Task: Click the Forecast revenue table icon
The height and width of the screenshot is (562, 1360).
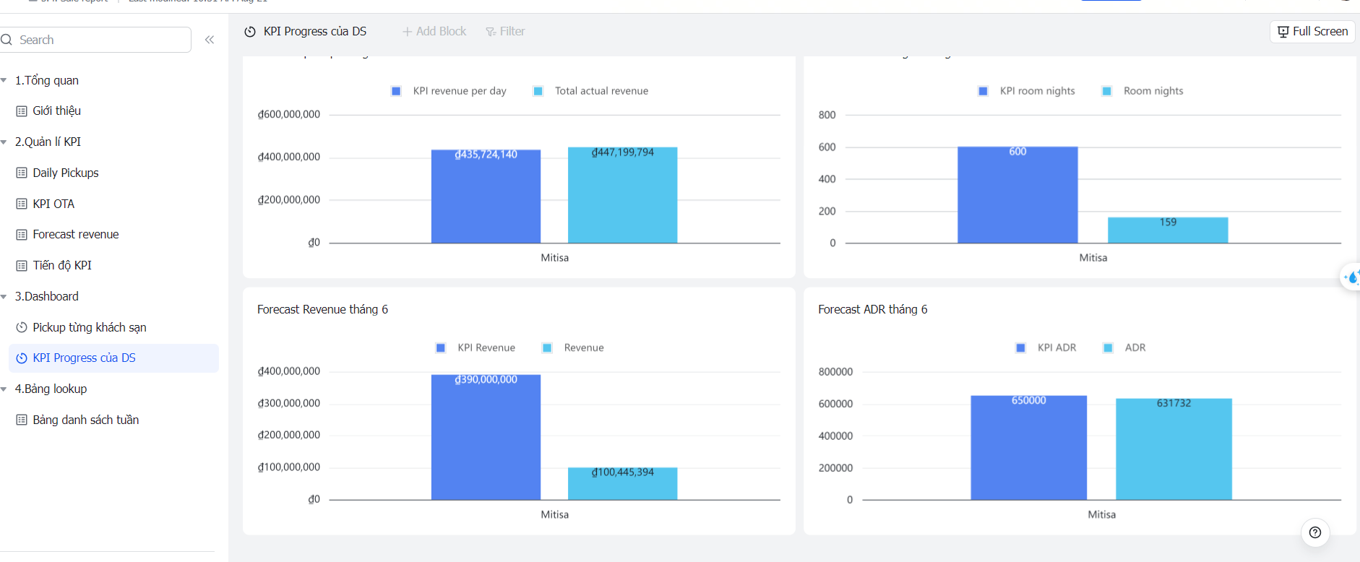Action: click(x=22, y=235)
